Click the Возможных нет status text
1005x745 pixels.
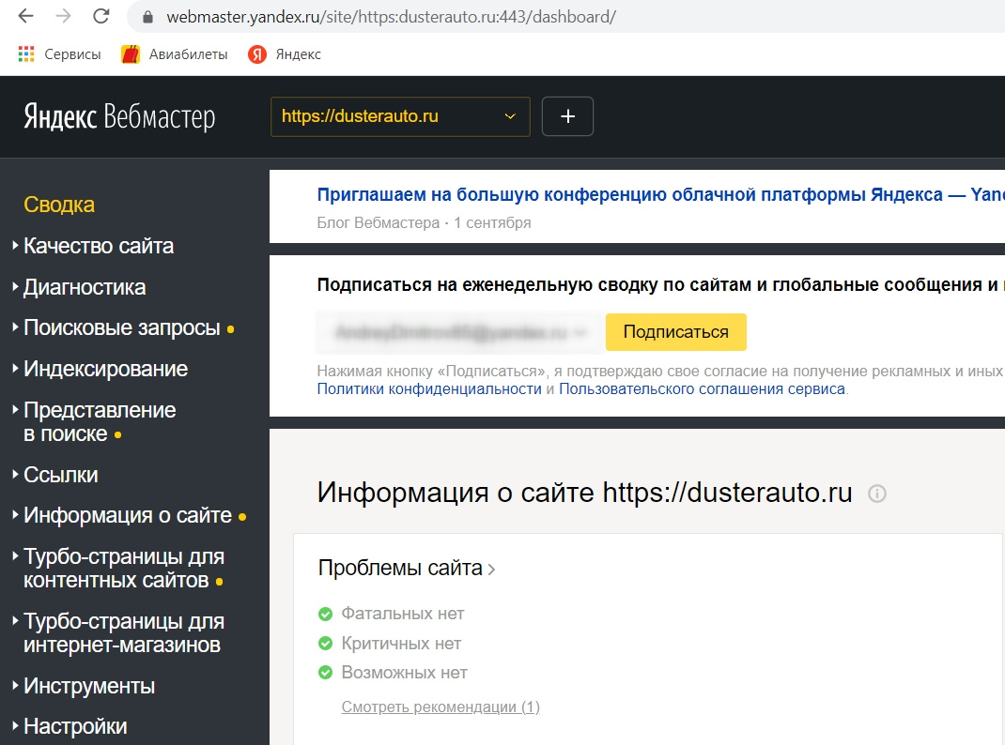pos(405,673)
